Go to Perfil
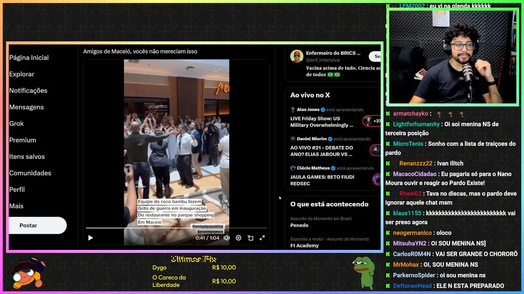The image size is (524, 294). [17, 189]
